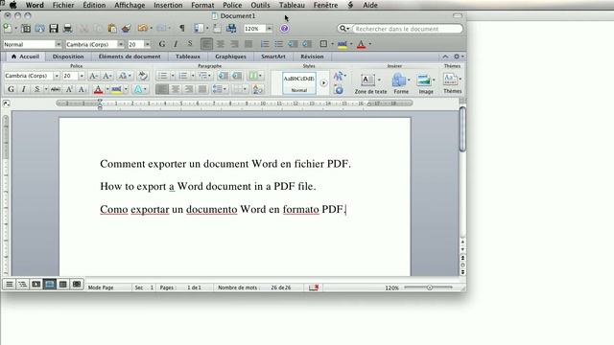Switch to Disposition tab
This screenshot has width=614, height=345.
tap(68, 57)
